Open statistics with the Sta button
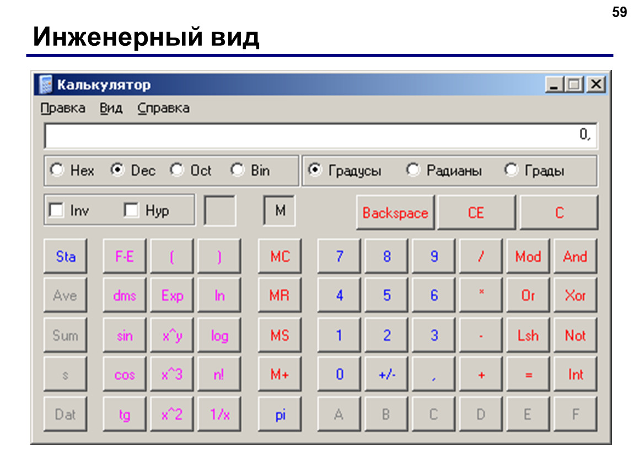Screen dimensions: 634x476 tap(66, 256)
